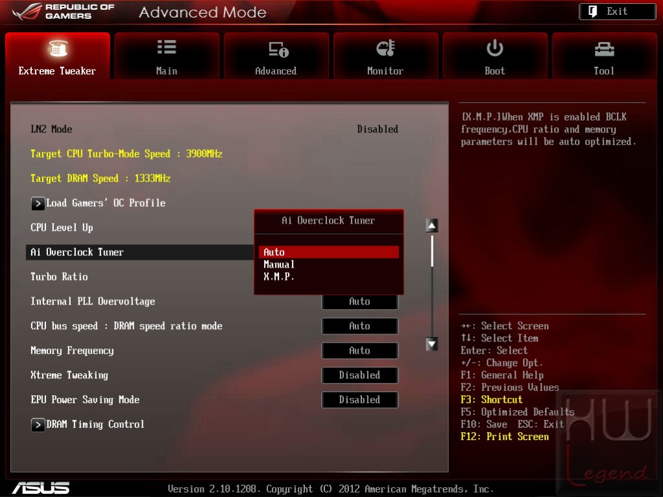Screen dimensions: 663x497
Task: Select Auto in Ai Overclock Tuner popup
Action: tap(328, 252)
